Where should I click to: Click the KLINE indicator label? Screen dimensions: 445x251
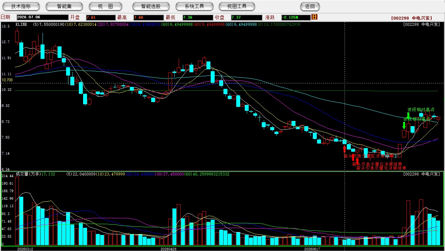(21, 25)
